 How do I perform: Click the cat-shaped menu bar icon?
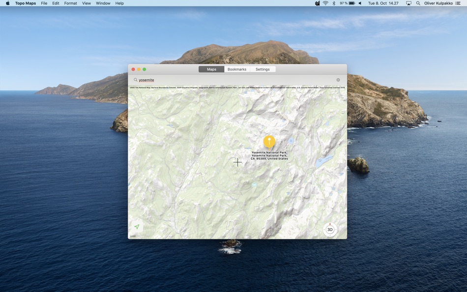pos(317,3)
